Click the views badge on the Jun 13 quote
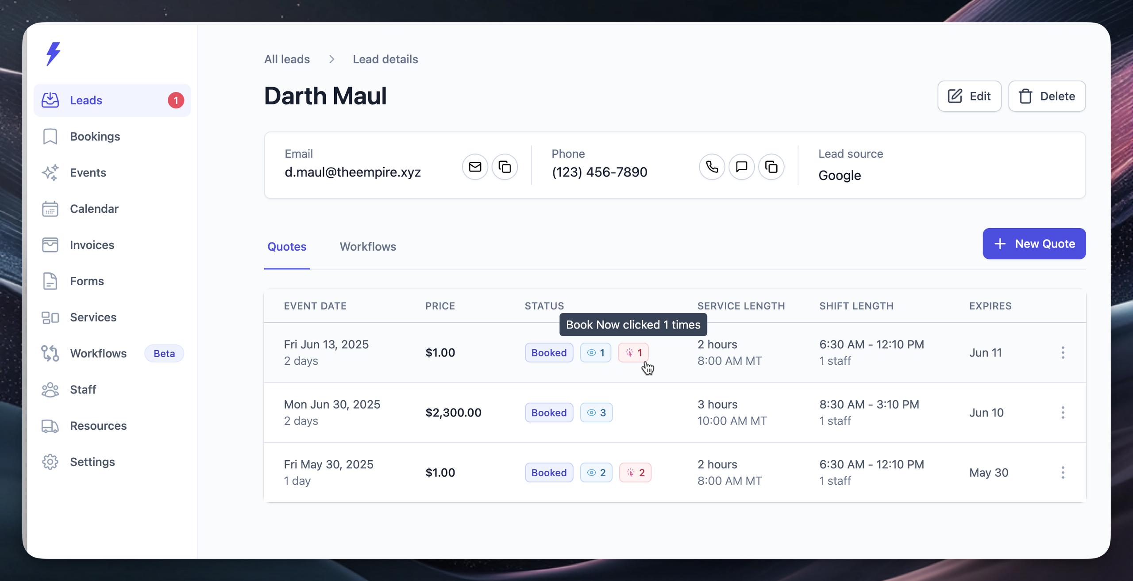This screenshot has height=581, width=1133. pyautogui.click(x=595, y=353)
